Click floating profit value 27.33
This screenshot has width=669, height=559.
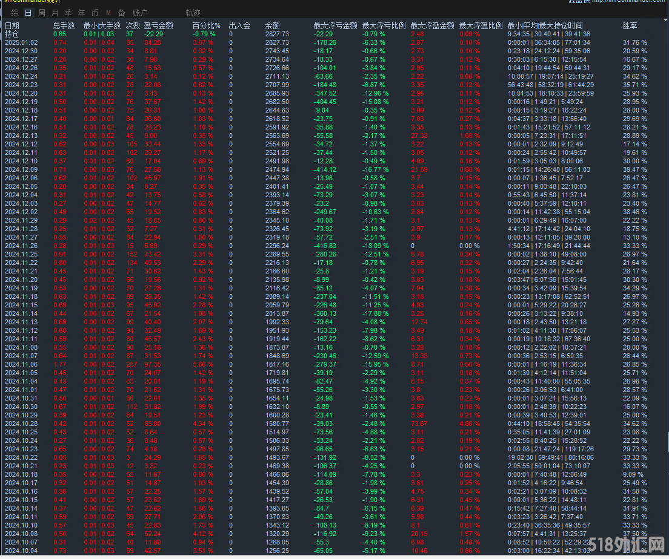[x=419, y=136]
